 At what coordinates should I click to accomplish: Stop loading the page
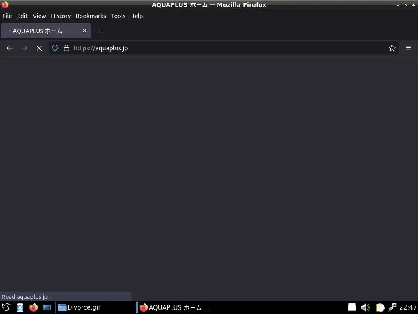coord(39,48)
